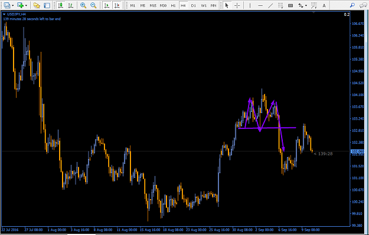Toggle Chart Shift button
The image size is (369, 235).
[117, 5]
